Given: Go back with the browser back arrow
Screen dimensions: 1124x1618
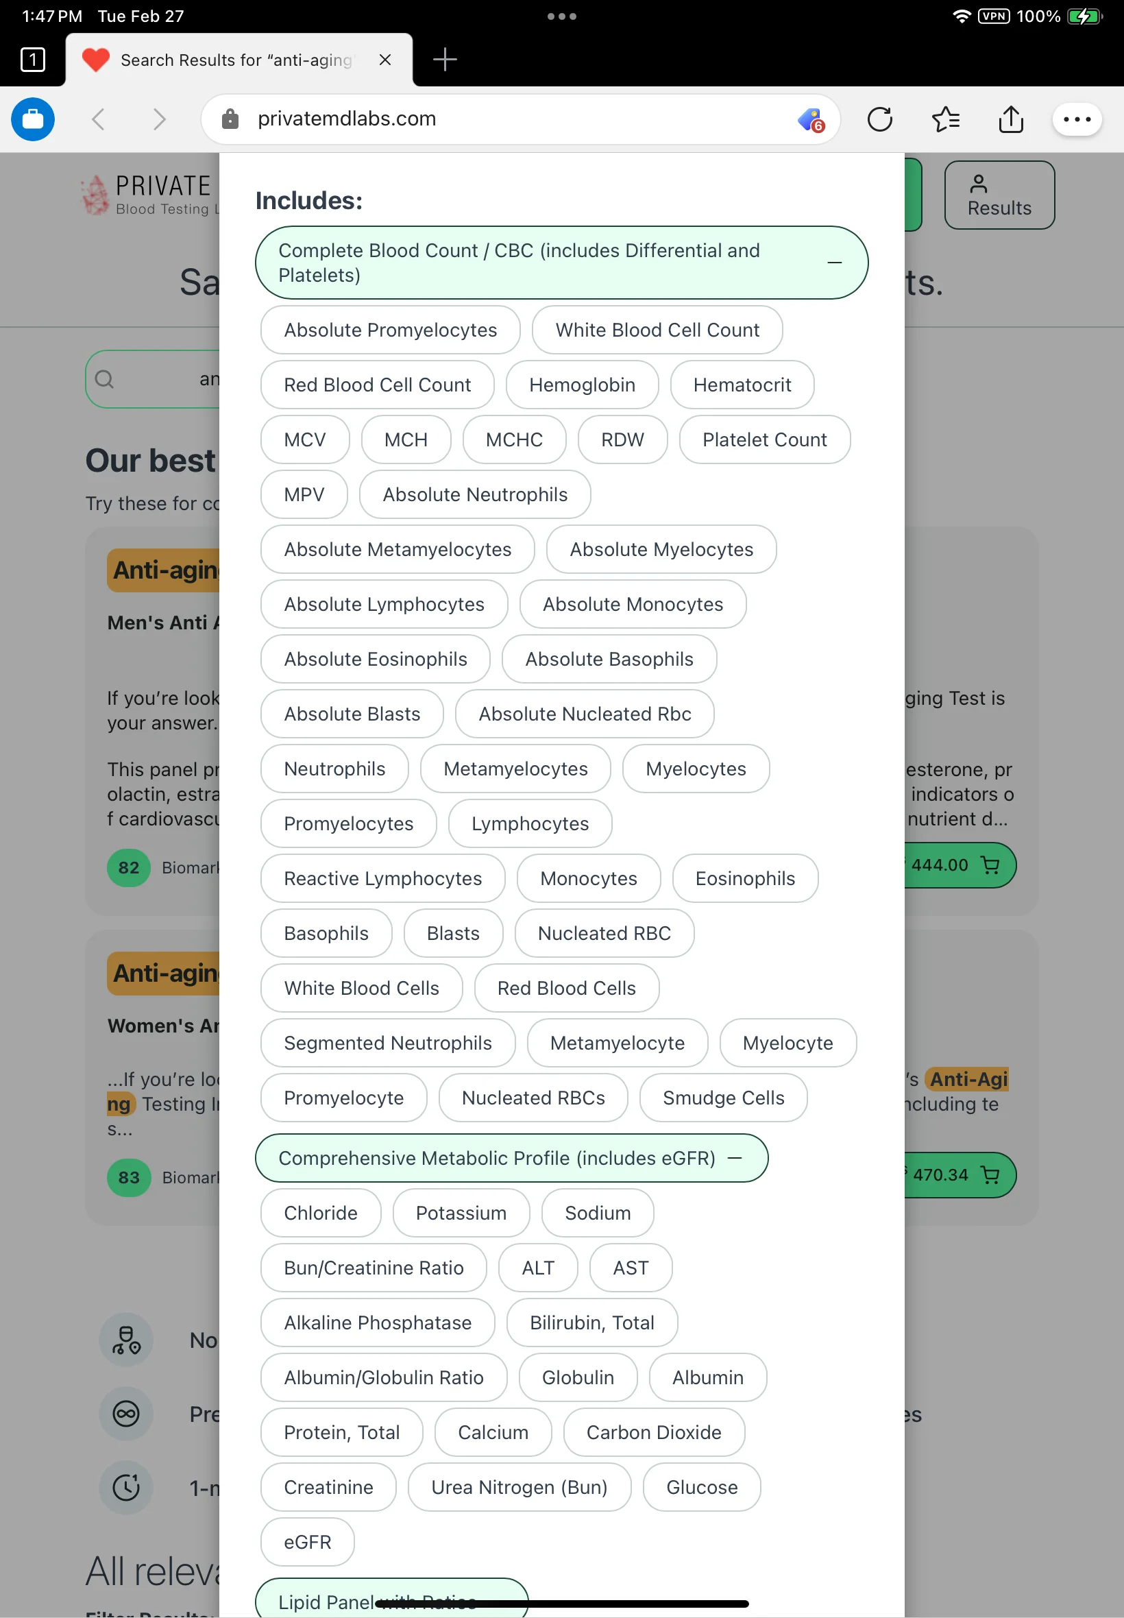Looking at the screenshot, I should tap(99, 119).
